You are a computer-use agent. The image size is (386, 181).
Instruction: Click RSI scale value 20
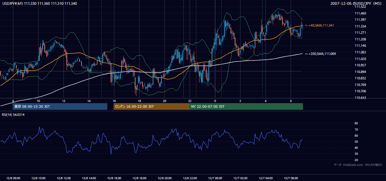pyautogui.click(x=356, y=160)
